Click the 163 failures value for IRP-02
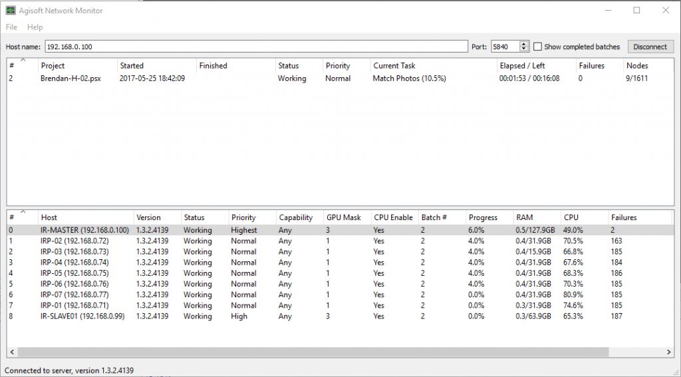 click(x=616, y=241)
